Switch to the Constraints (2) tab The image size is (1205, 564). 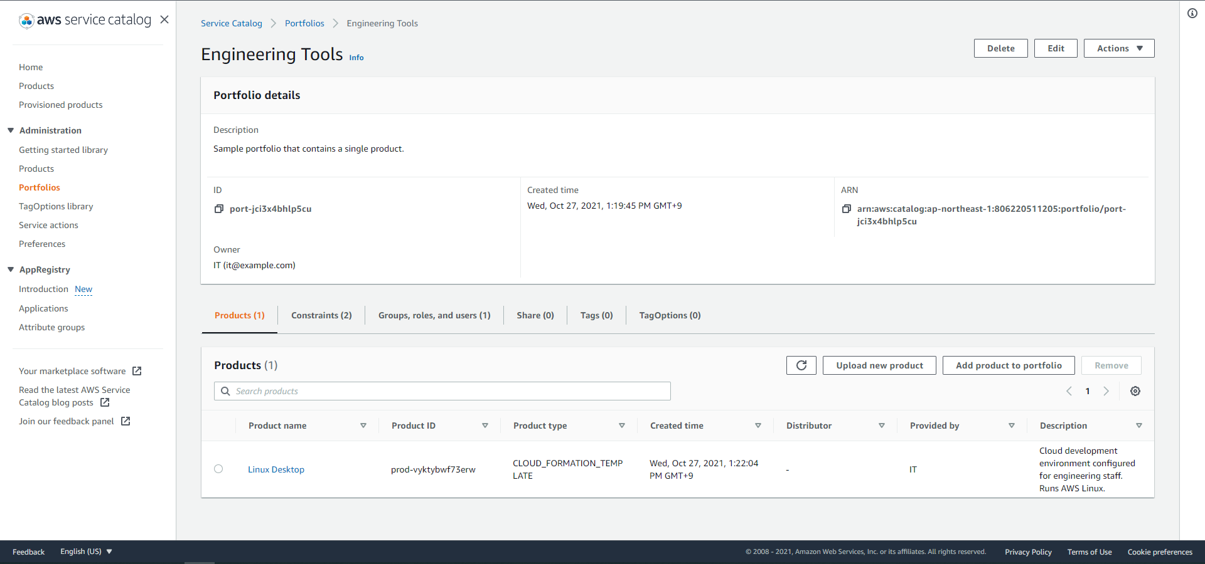pyautogui.click(x=321, y=315)
